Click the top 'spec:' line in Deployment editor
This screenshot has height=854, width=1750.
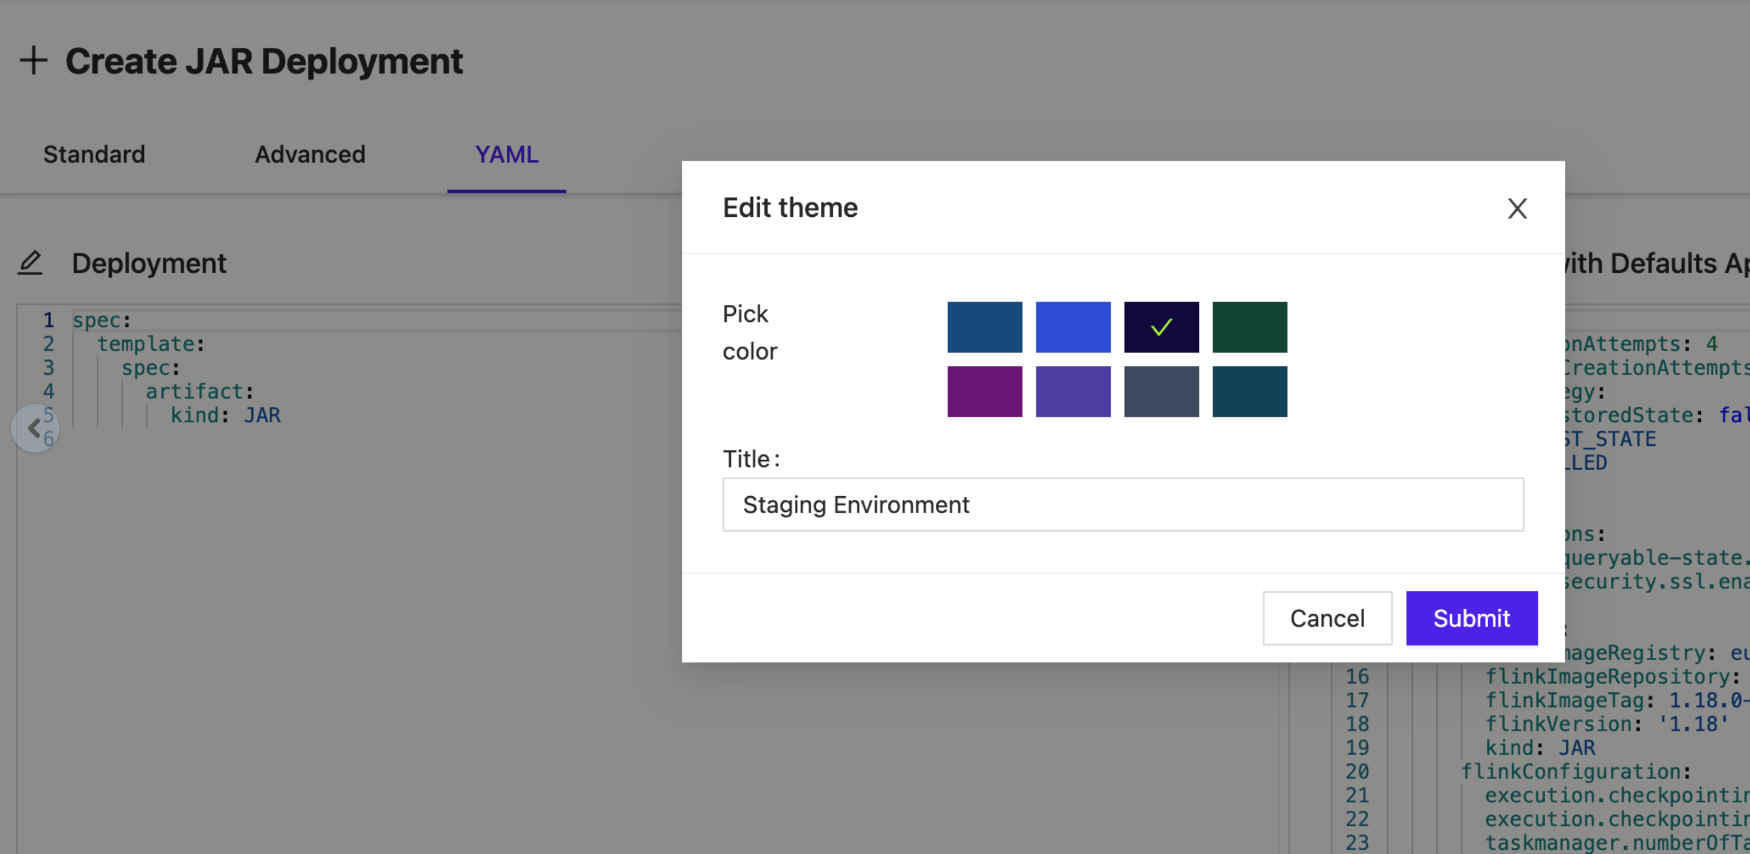point(101,319)
